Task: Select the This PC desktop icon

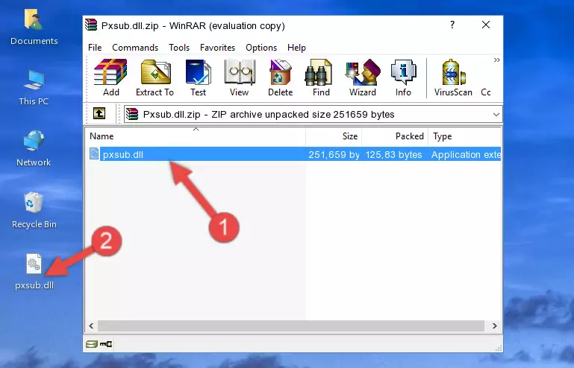Action: (x=34, y=88)
